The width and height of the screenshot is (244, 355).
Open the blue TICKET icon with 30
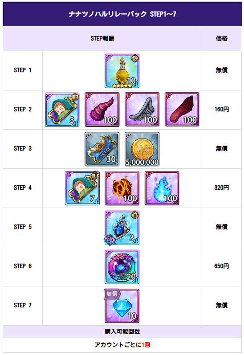point(102,149)
